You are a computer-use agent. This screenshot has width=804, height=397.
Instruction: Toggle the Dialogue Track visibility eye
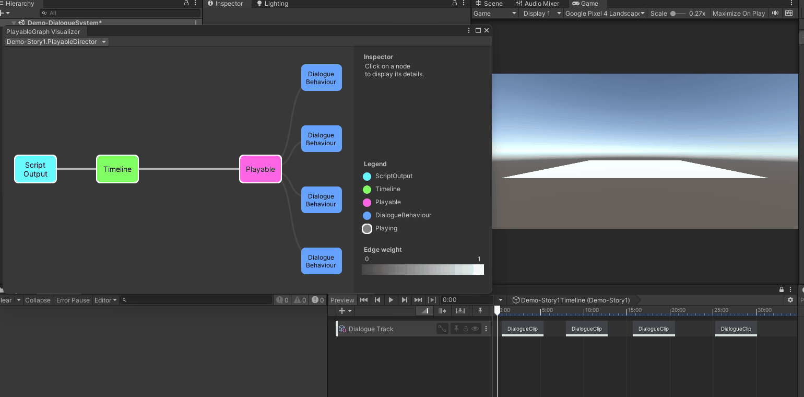tap(475, 329)
